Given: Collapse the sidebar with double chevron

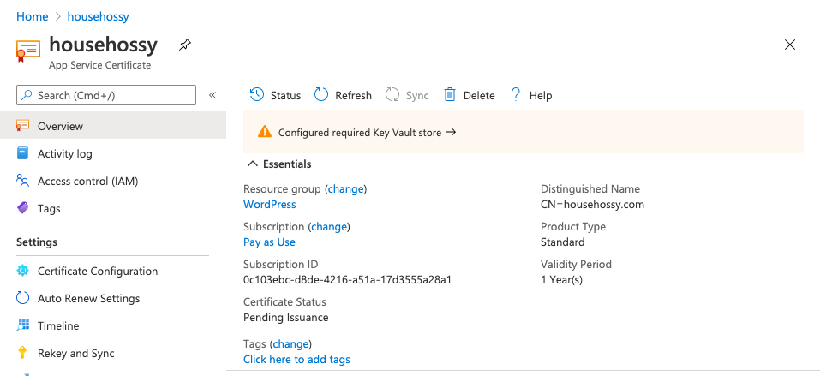Looking at the screenshot, I should 212,95.
